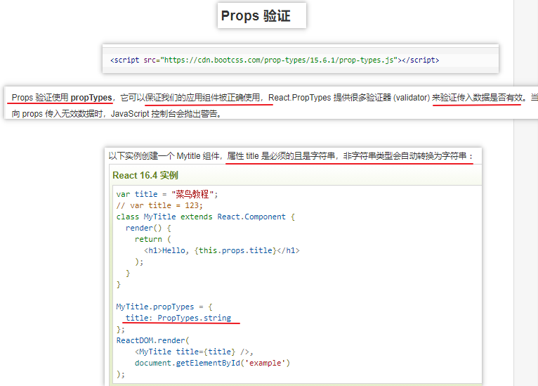This screenshot has height=386, width=538.
Task: Click the 'render() {' code line
Action: click(148, 228)
